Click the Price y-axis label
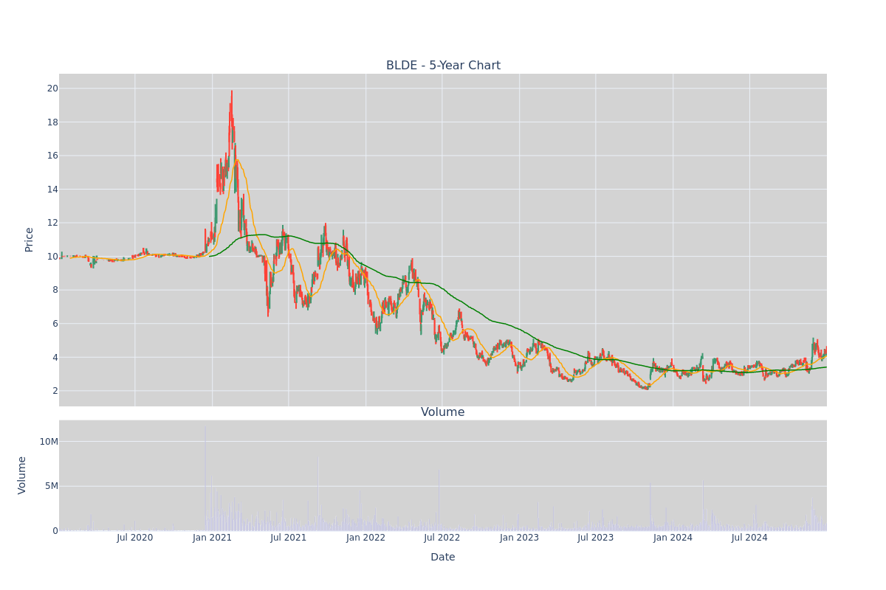The width and height of the screenshot is (886, 590). (30, 240)
